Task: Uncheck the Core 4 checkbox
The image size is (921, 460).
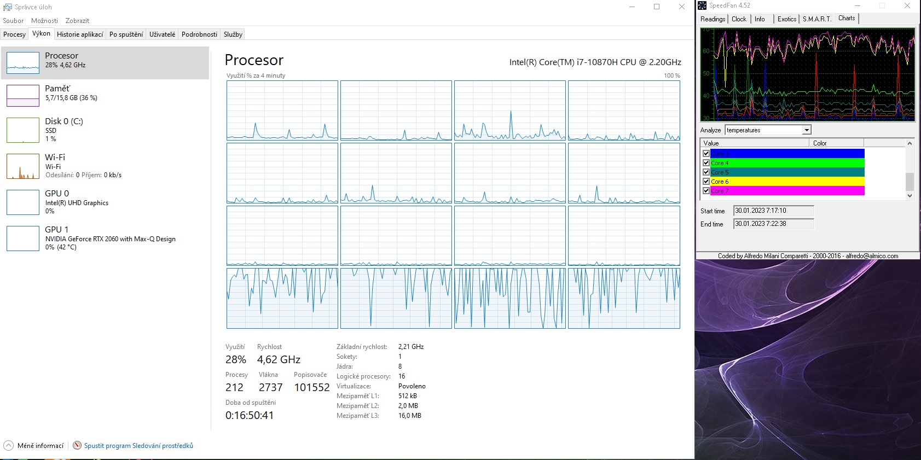Action: click(x=706, y=163)
